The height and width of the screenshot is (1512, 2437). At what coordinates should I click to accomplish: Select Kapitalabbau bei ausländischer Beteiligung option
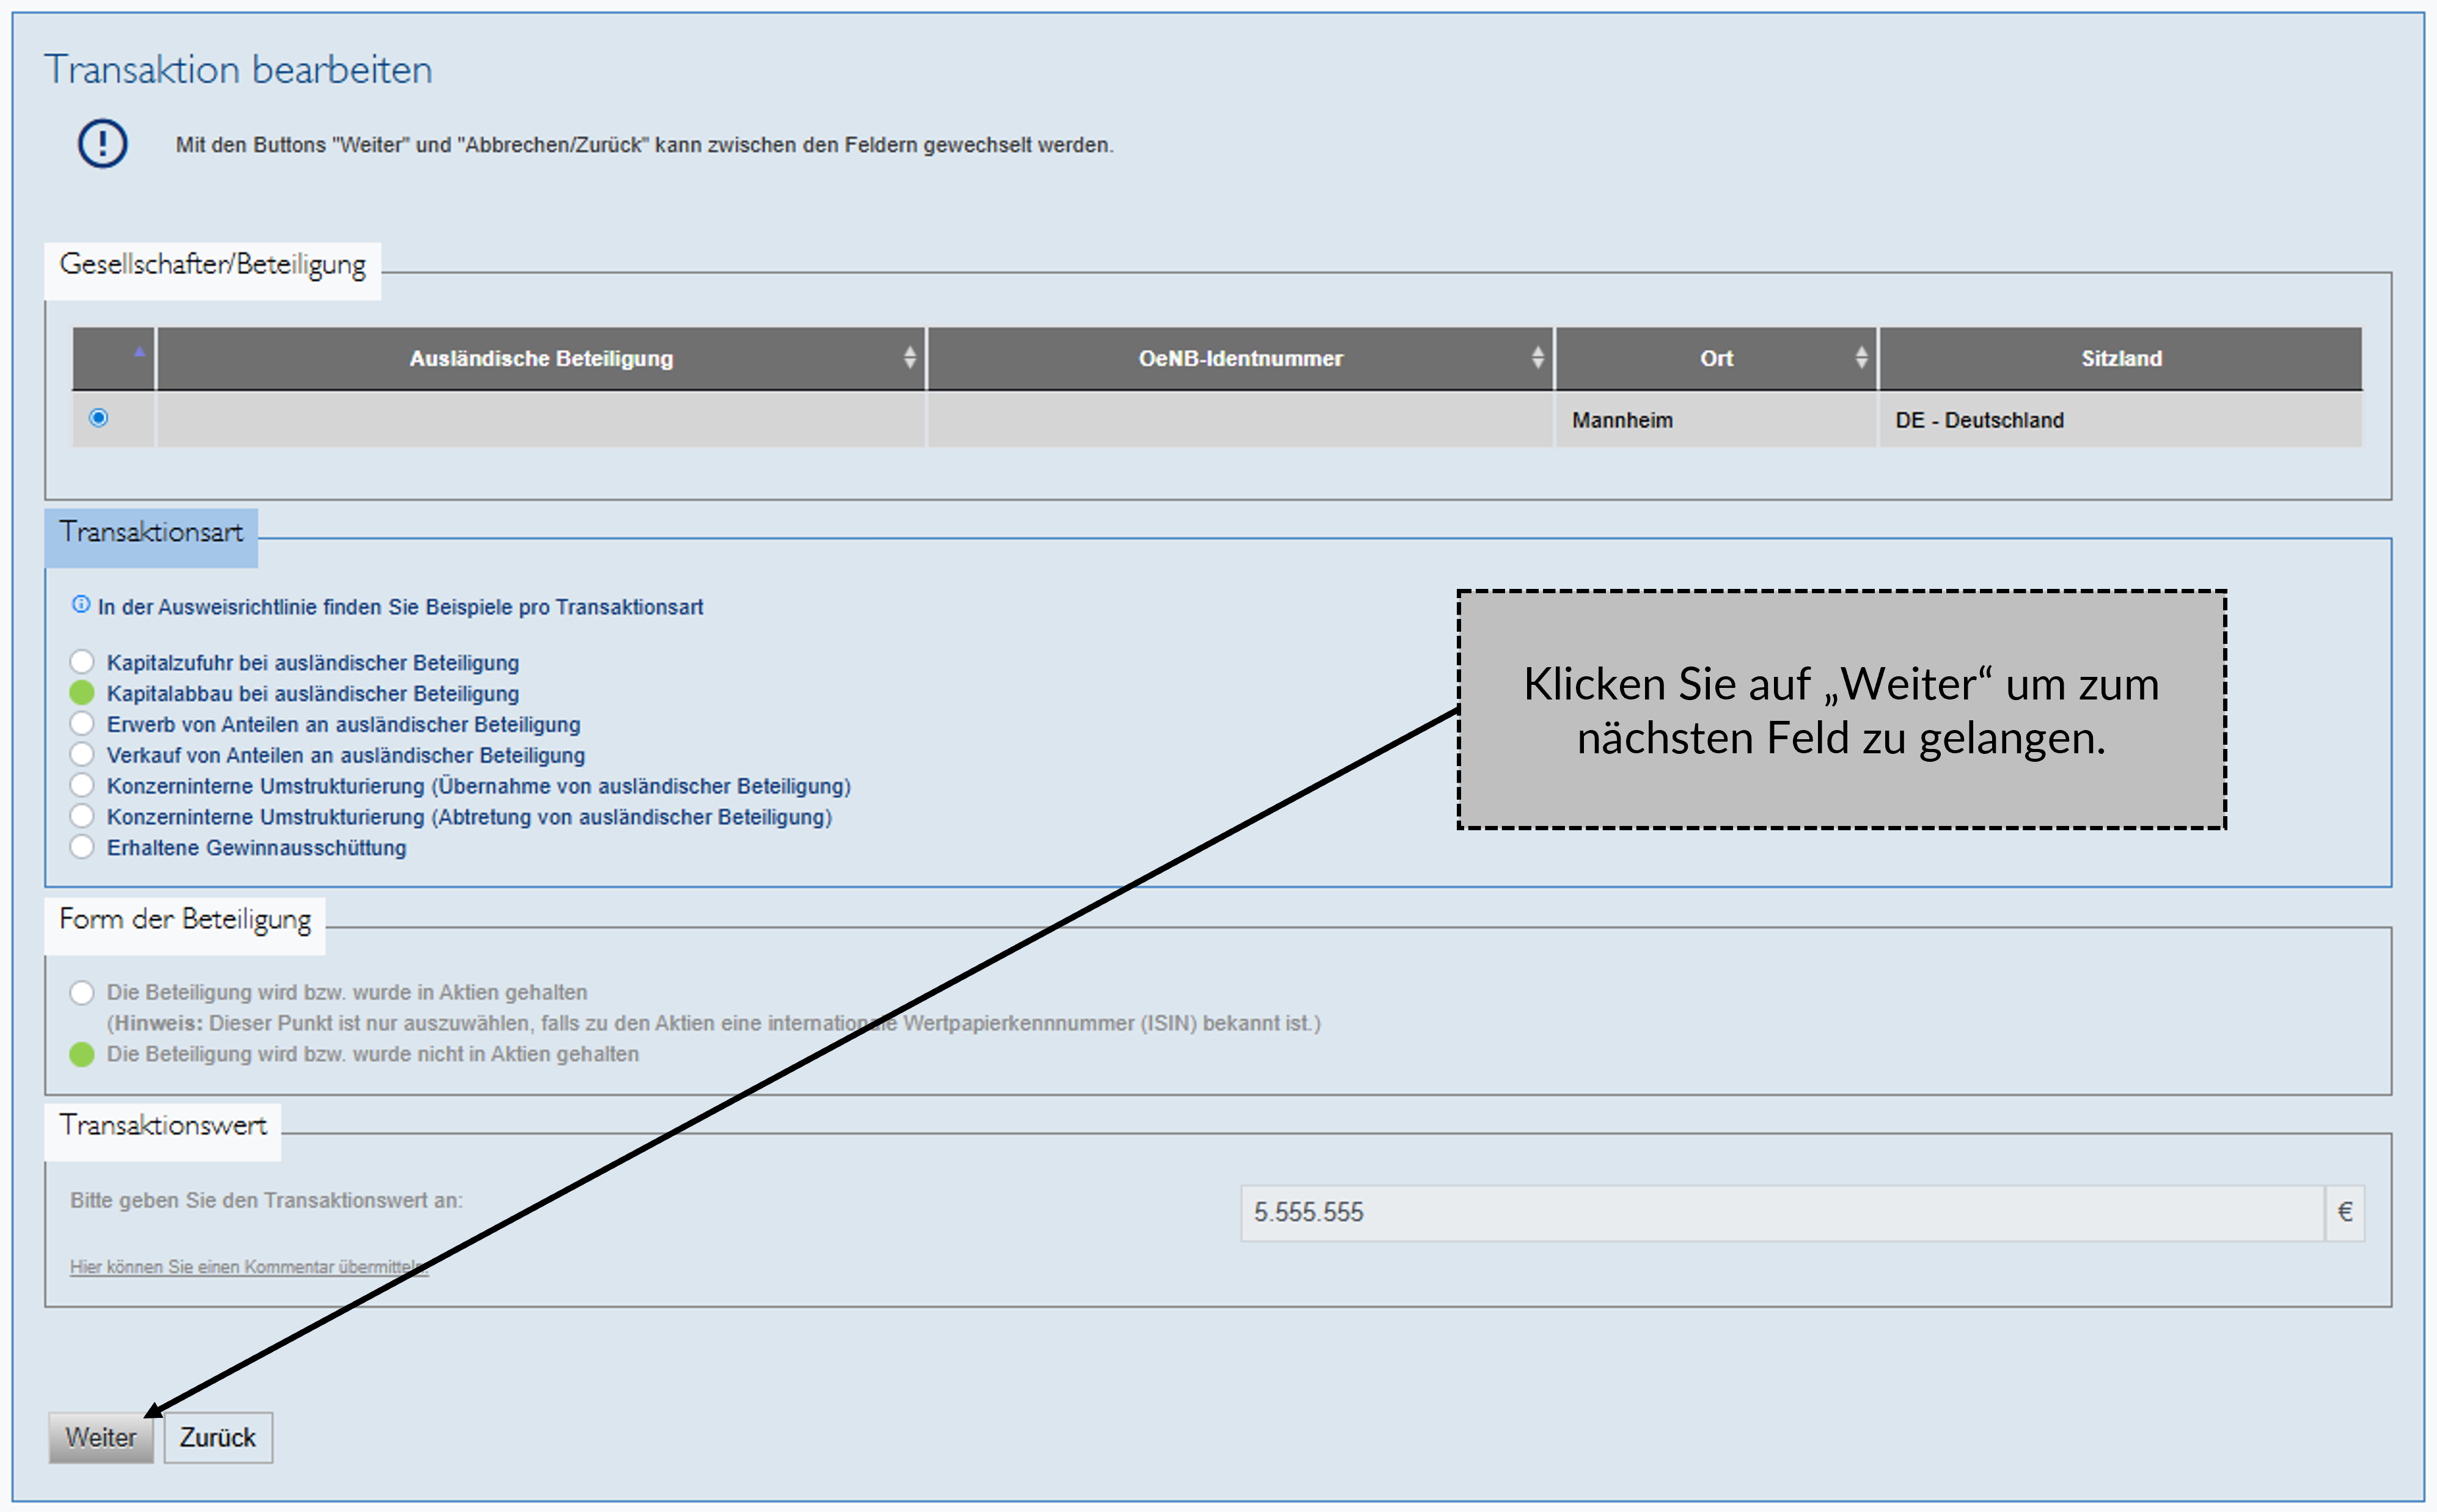coord(82,693)
